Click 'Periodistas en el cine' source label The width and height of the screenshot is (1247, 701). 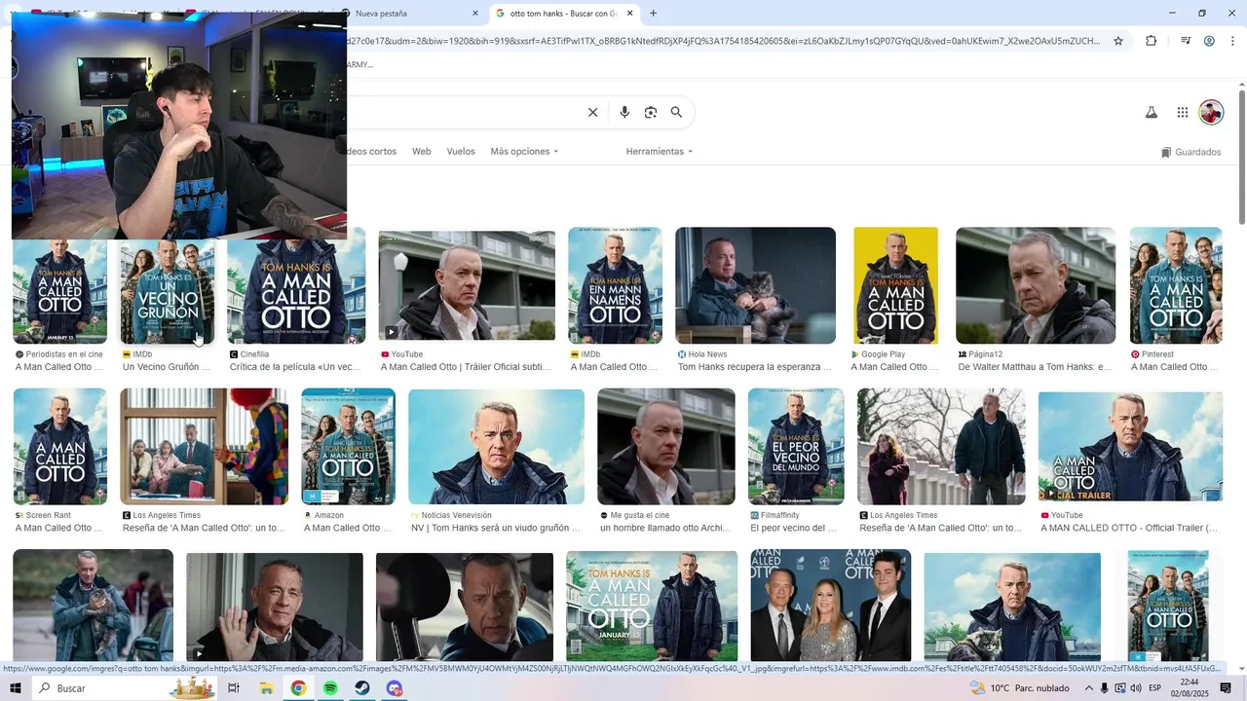64,354
